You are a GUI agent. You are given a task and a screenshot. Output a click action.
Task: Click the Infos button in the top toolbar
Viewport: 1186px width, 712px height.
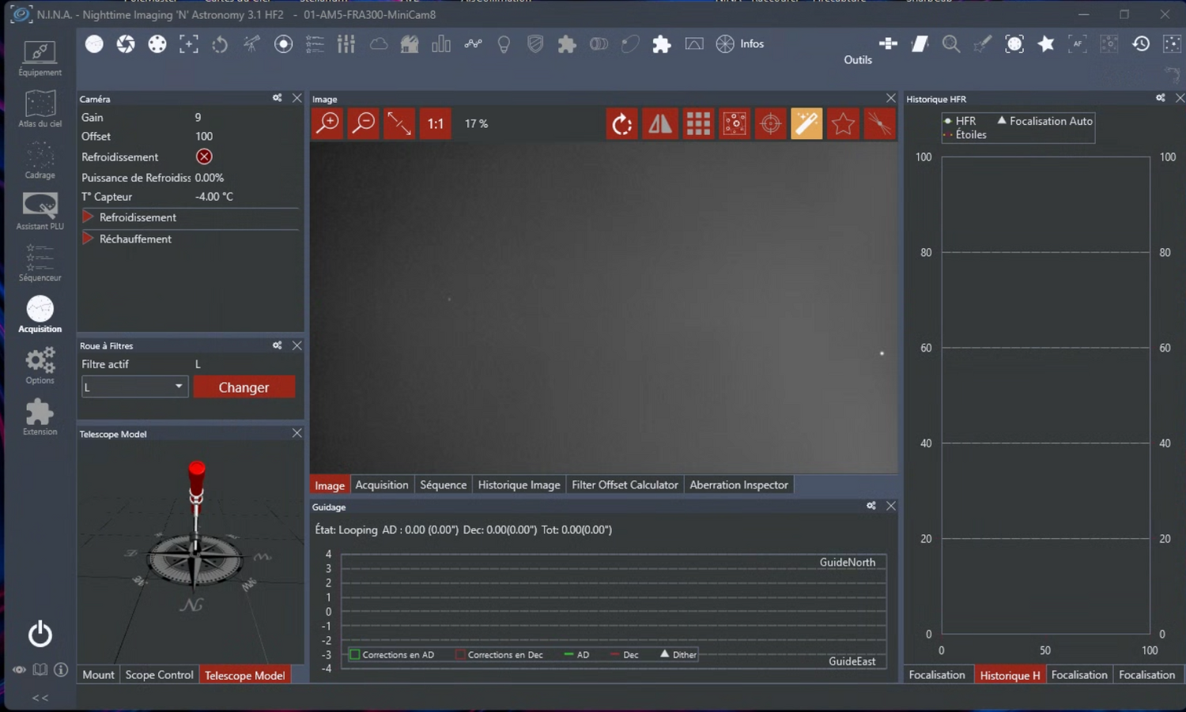740,44
